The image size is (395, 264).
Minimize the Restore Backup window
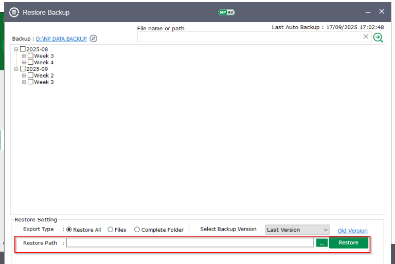coord(368,12)
